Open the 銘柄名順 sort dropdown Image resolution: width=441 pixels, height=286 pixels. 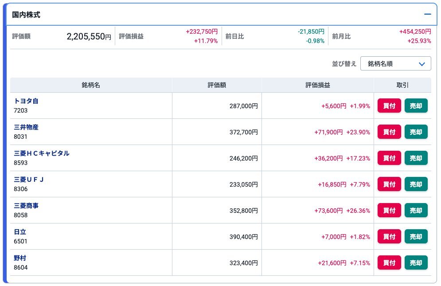point(395,63)
